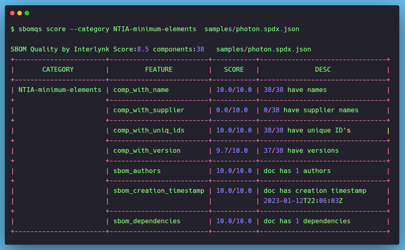The width and height of the screenshot is (405, 250).
Task: Click the red close window button
Action: pos(12,13)
